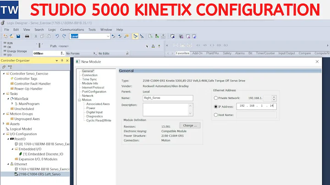Image resolution: width=330 pixels, height=185 pixels.
Task: Click the scroll-right arrow of instruction toolbar
Action: (x=327, y=45)
